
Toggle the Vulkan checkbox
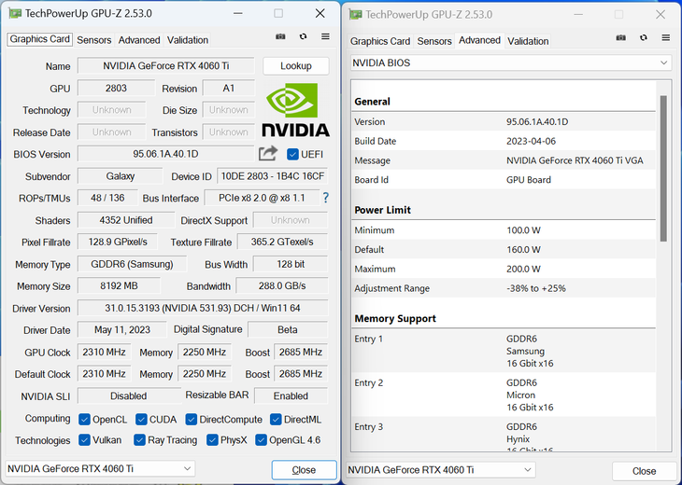pyautogui.click(x=84, y=440)
